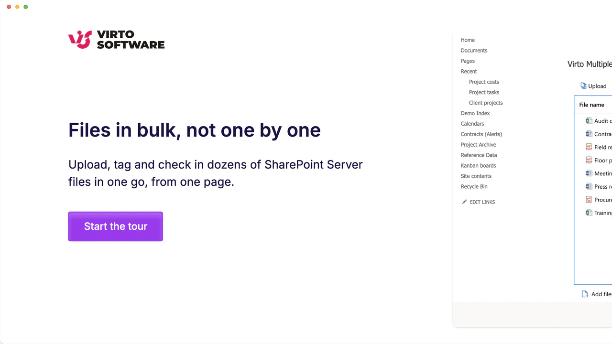Click the Excel icon beside Audit file
The height and width of the screenshot is (344, 612).
pos(589,121)
